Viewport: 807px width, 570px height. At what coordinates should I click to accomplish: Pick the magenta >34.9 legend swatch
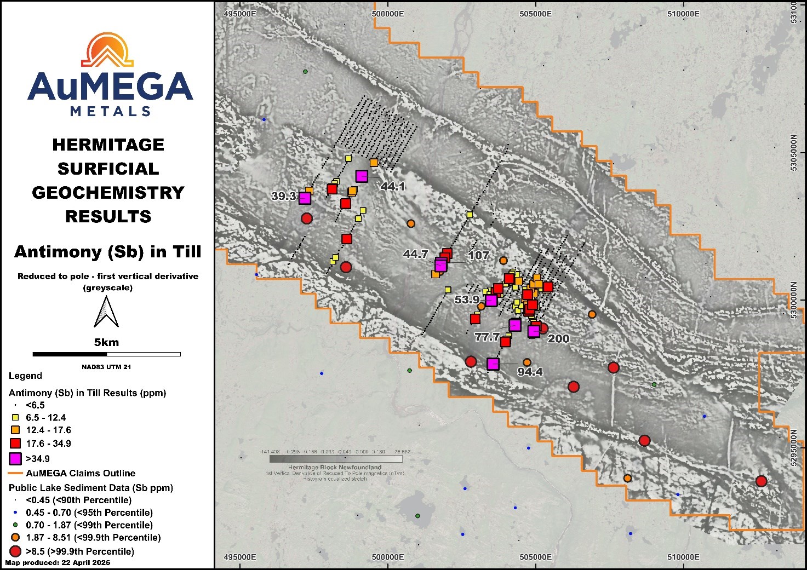coord(15,459)
